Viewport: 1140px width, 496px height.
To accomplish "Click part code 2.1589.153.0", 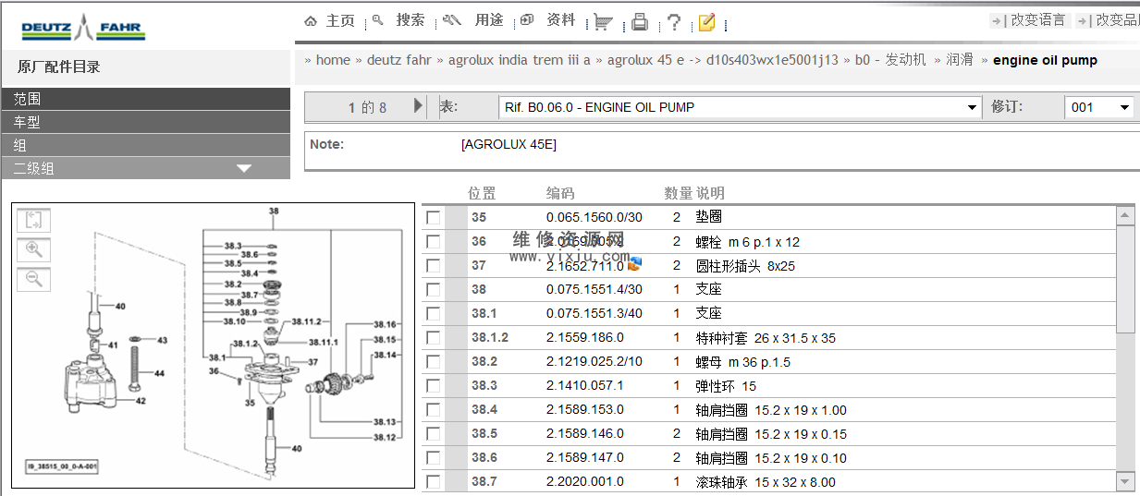I will point(585,409).
